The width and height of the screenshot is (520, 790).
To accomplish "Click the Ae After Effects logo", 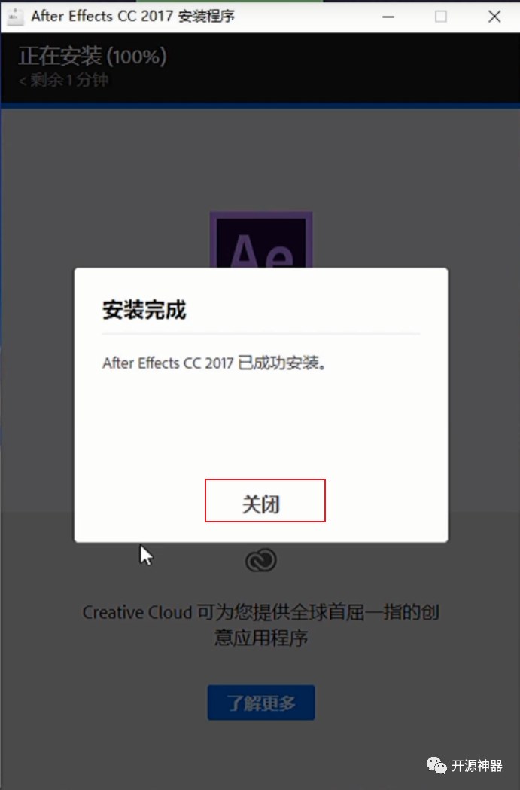I will 261,240.
